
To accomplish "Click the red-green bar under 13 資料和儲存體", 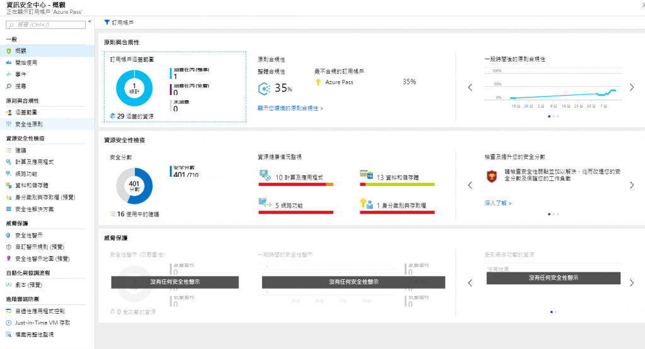I will pos(397,184).
